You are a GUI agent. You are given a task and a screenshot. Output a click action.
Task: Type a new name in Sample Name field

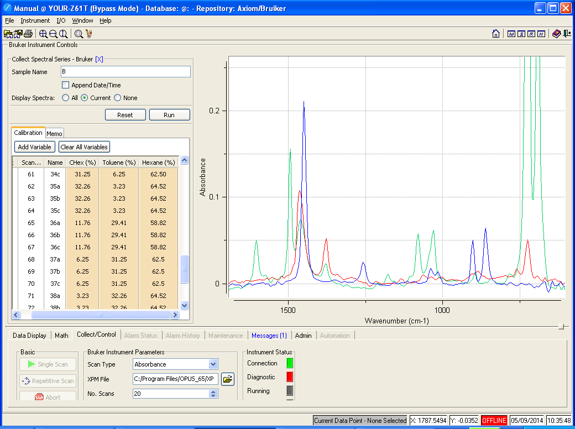pos(126,71)
